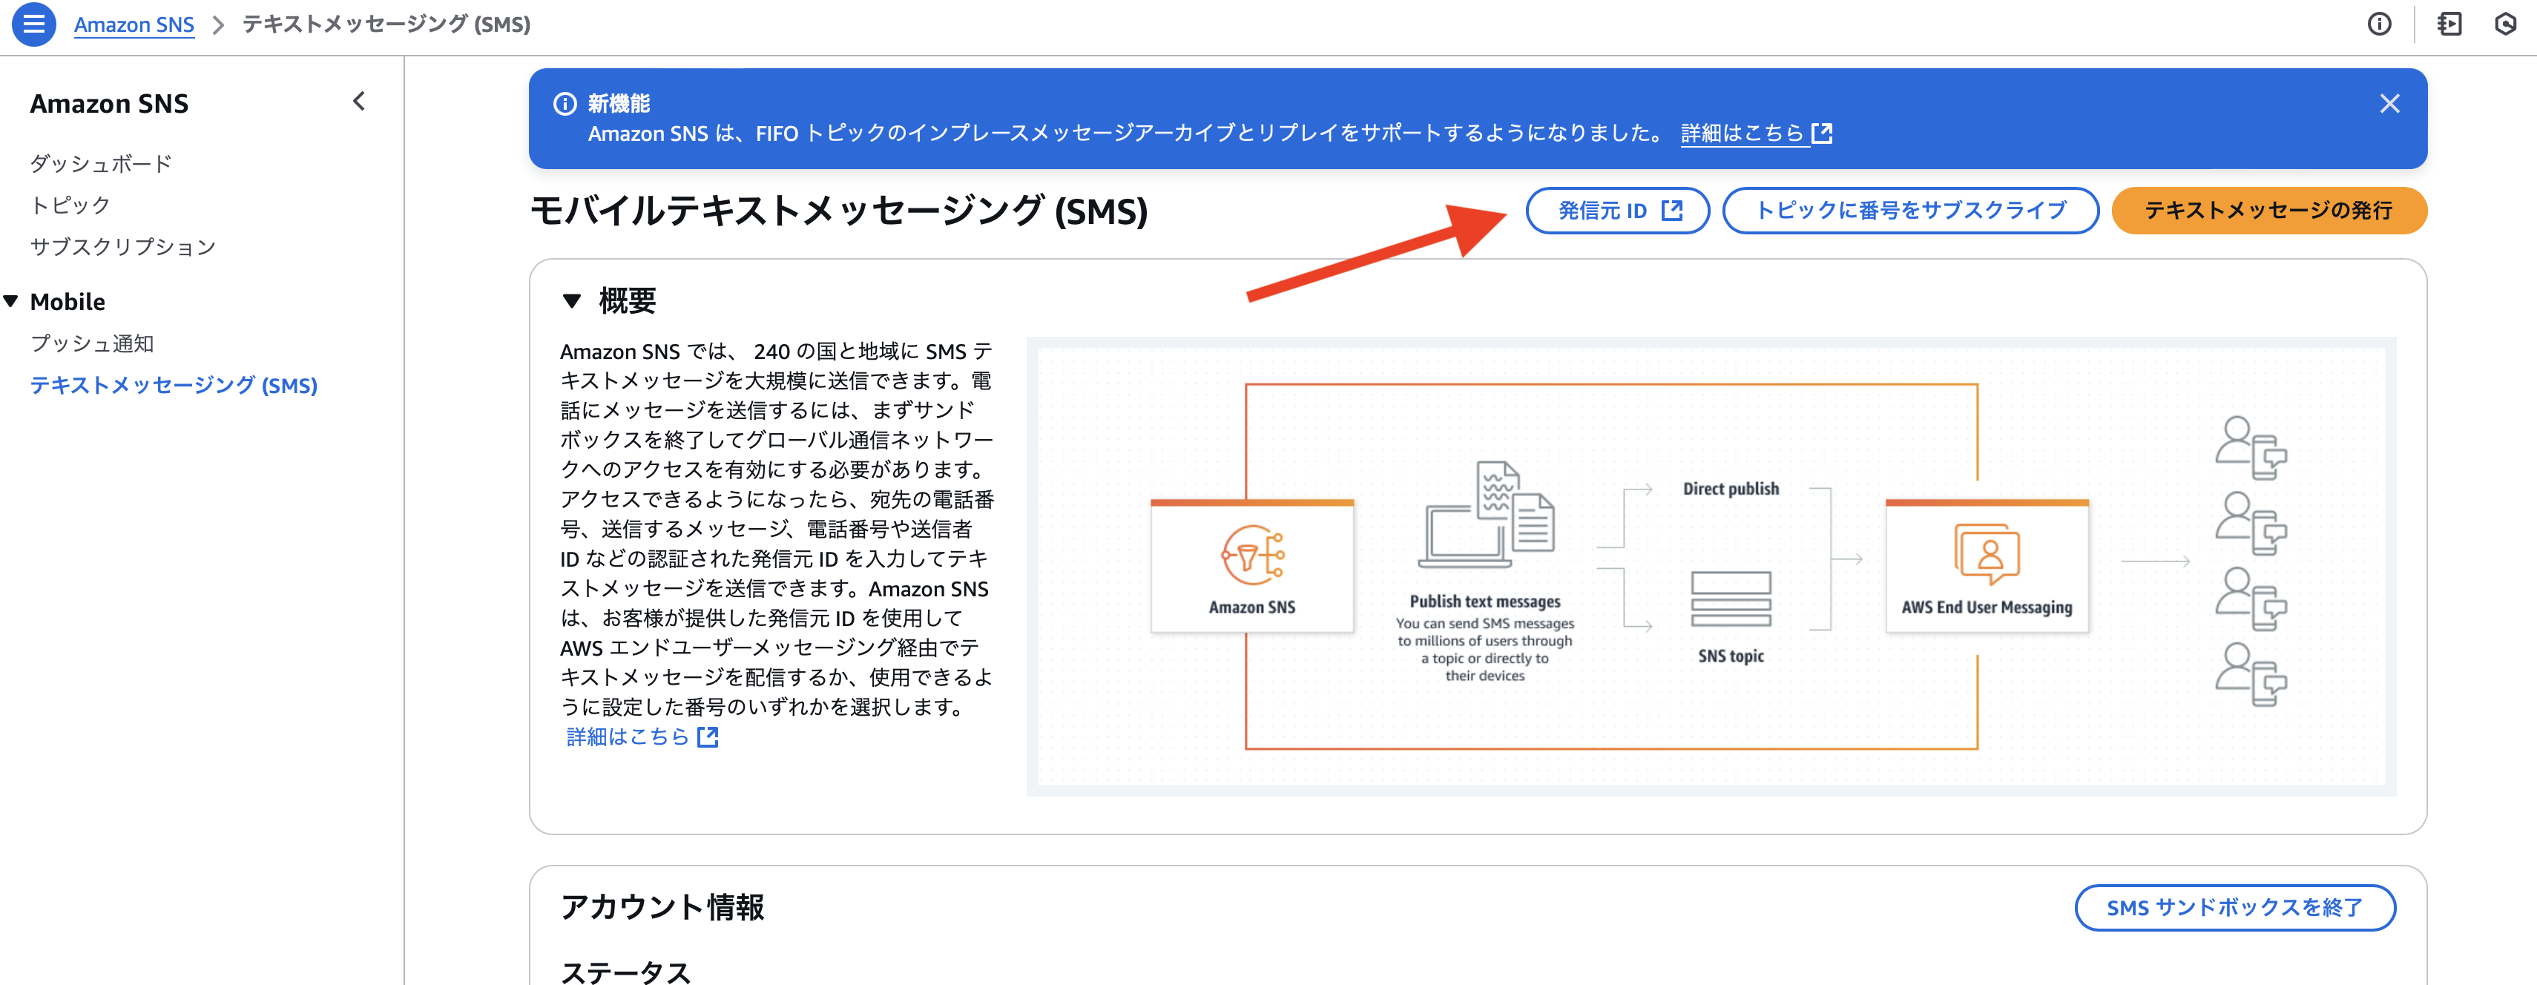Click the info icon in the top bar

[2380, 24]
